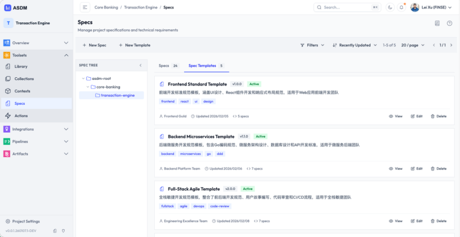Open the notifications bell

coord(401,7)
